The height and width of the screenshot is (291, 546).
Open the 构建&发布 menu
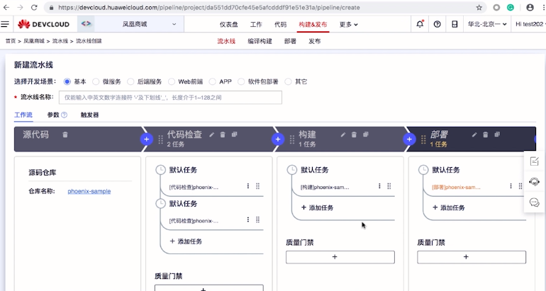pyautogui.click(x=313, y=24)
